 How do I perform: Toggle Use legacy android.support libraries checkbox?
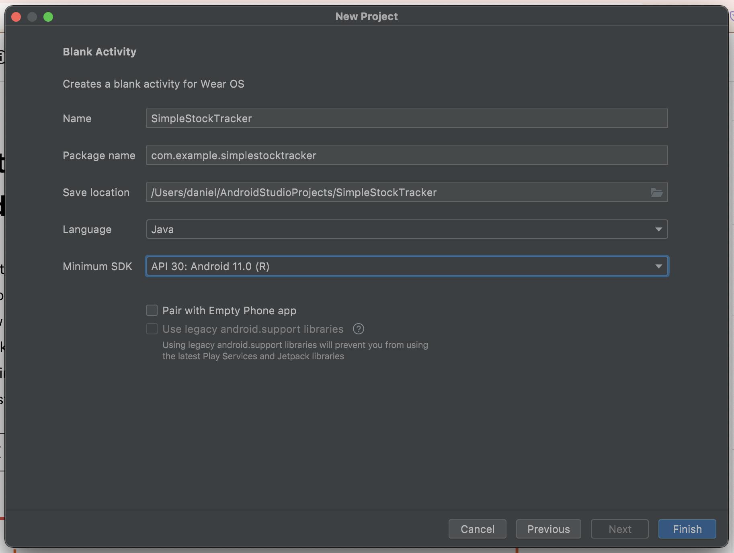(x=152, y=329)
